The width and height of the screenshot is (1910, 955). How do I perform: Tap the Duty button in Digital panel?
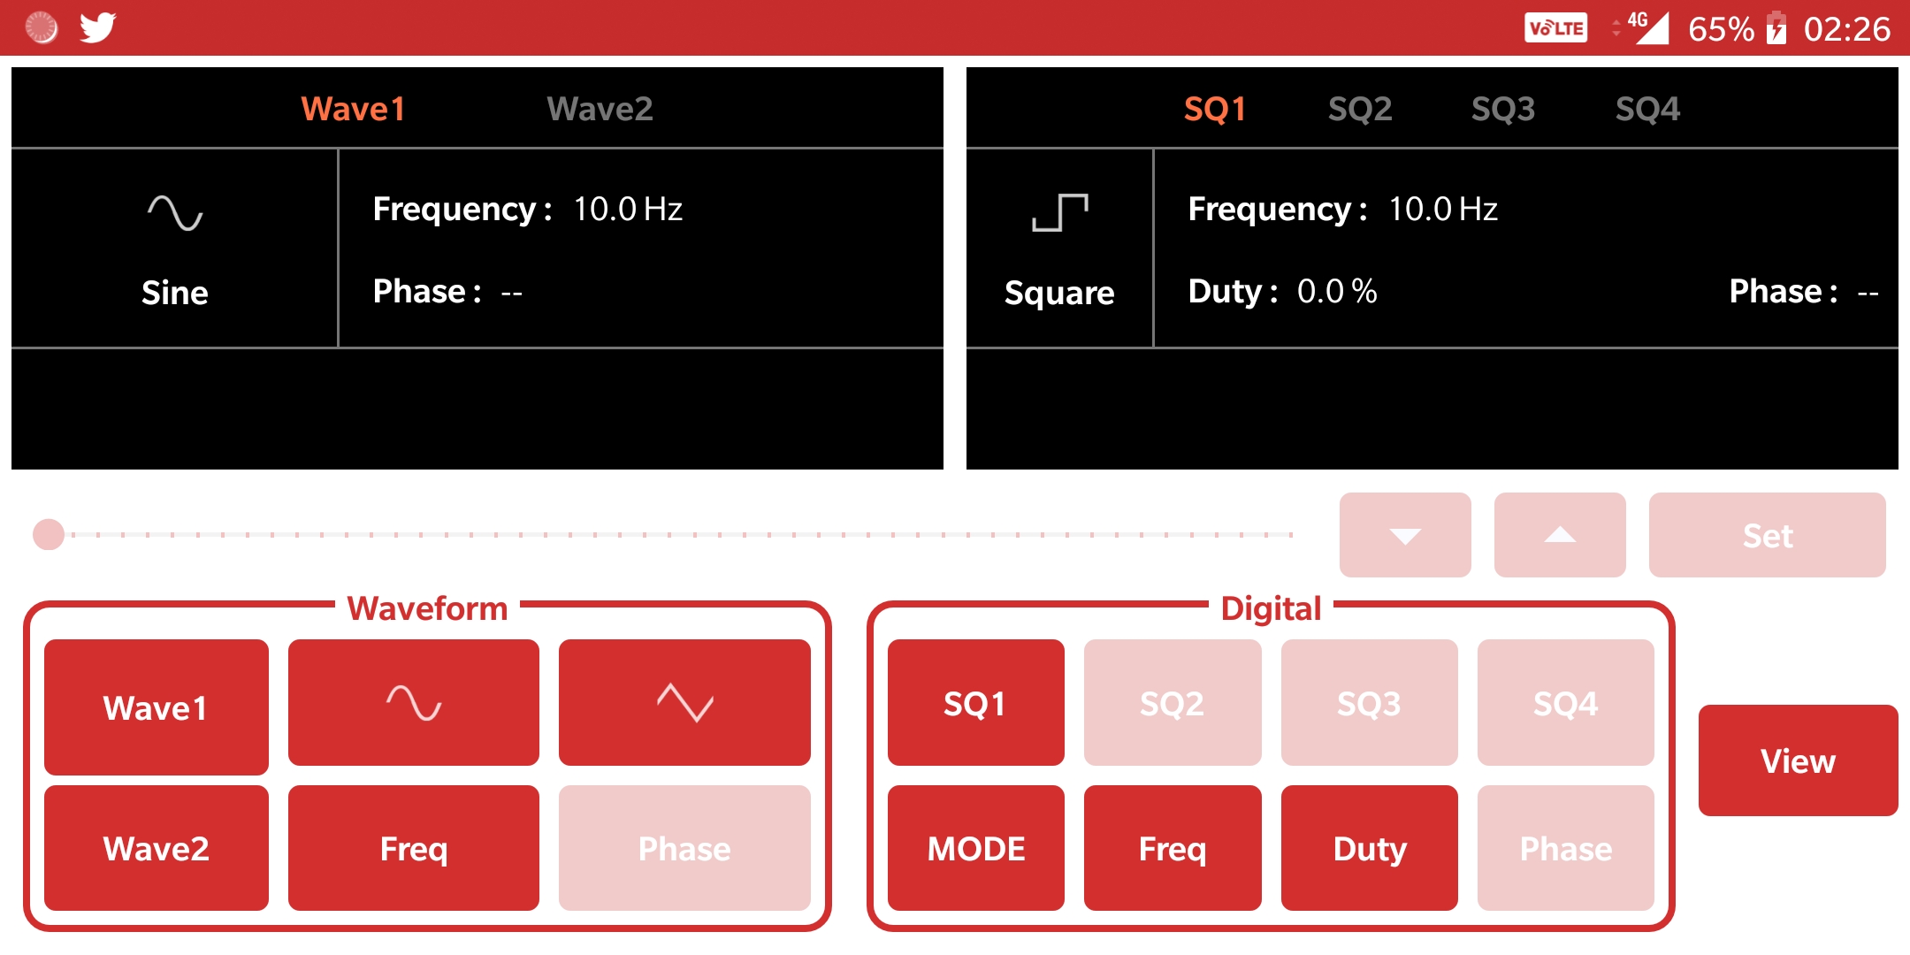[x=1369, y=848]
